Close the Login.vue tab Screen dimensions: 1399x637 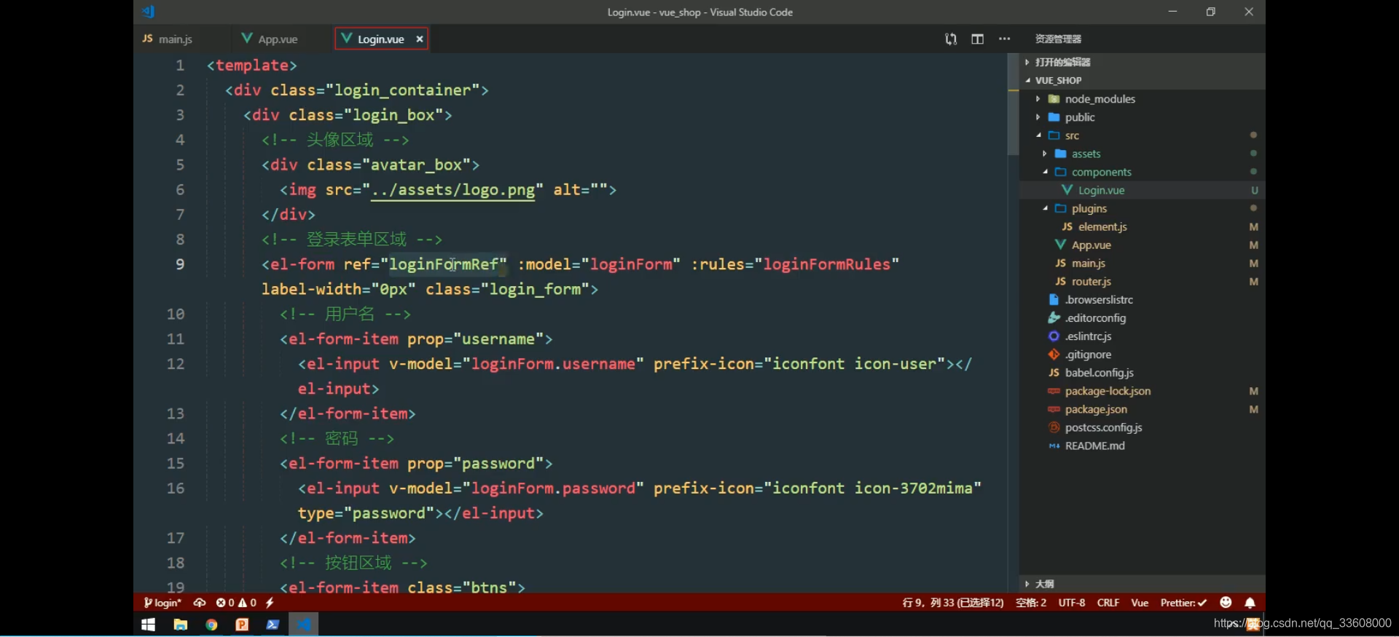[420, 39]
